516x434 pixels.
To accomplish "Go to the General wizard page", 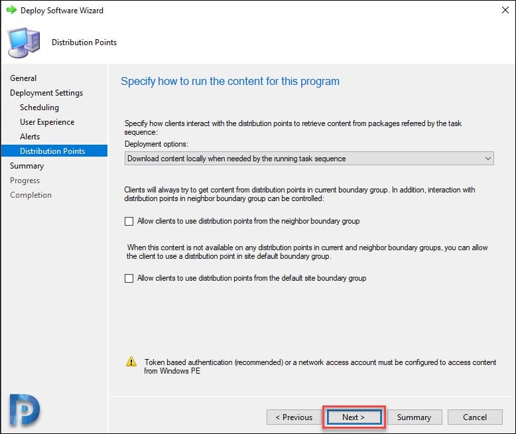I will point(23,78).
